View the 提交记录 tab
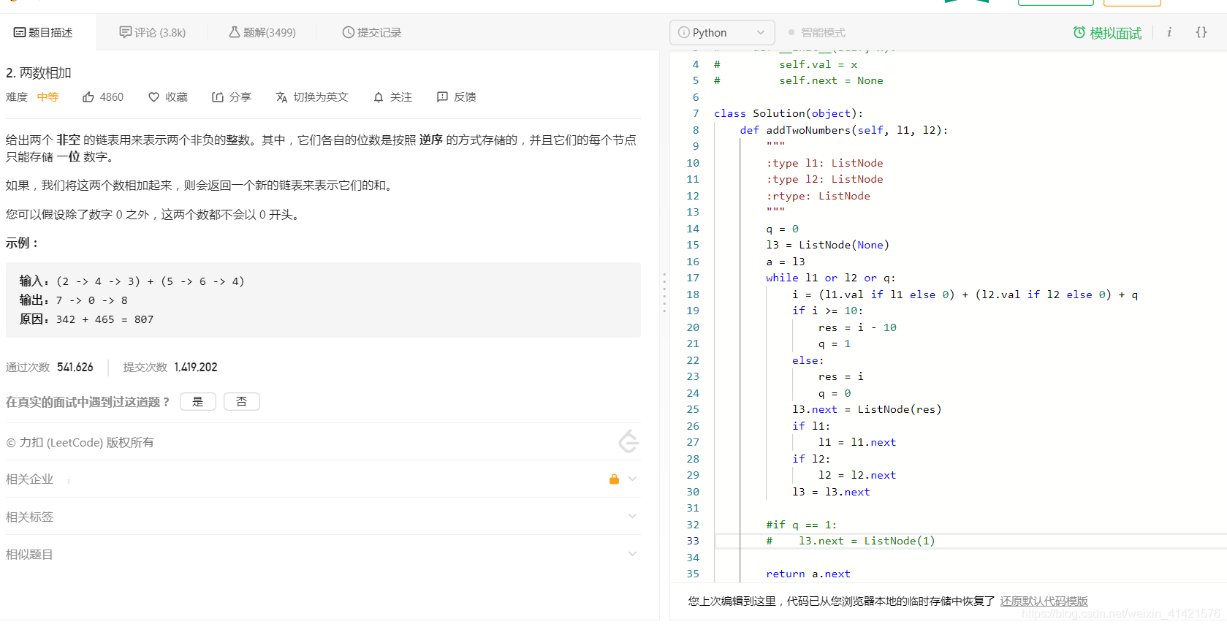The height and width of the screenshot is (627, 1227). (x=372, y=32)
